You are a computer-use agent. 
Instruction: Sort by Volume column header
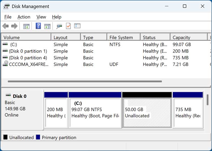click(x=26, y=37)
